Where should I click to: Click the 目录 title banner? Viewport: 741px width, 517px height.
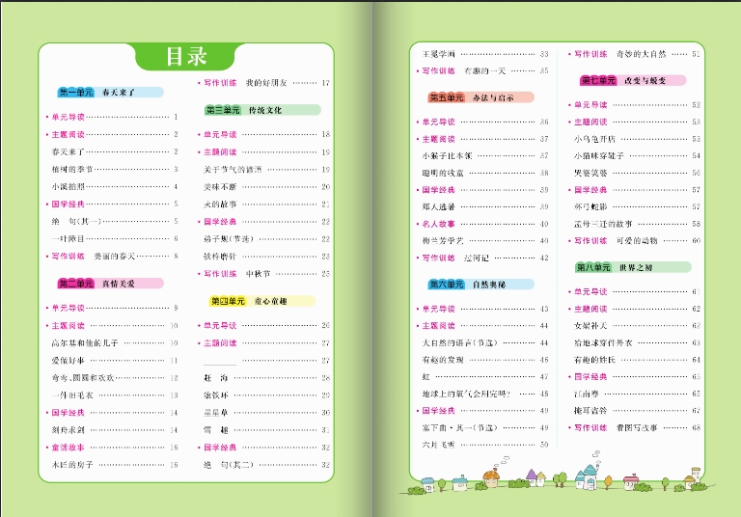point(185,56)
